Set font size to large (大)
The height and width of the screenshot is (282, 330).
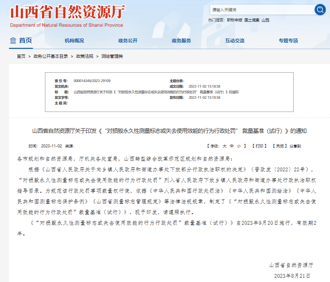tap(224, 146)
